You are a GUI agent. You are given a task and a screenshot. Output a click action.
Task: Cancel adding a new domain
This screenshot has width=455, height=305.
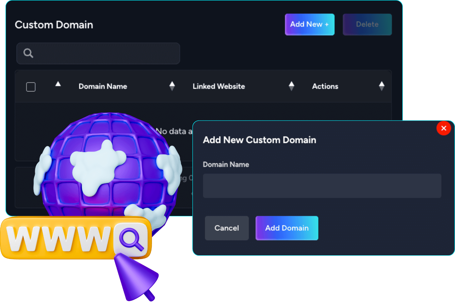pos(227,228)
